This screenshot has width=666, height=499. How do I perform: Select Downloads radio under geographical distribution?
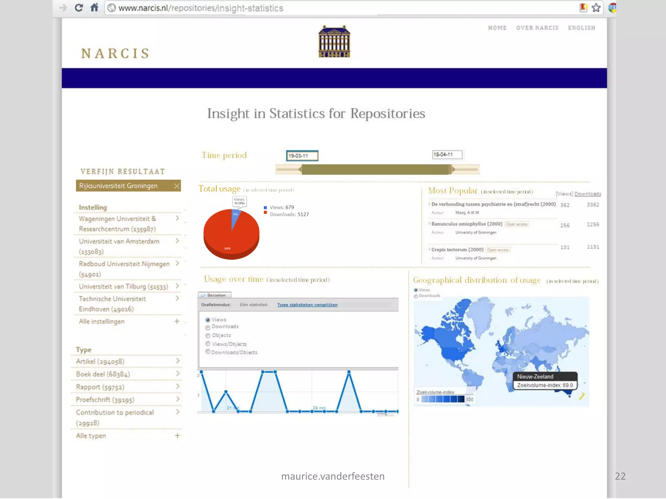416,296
